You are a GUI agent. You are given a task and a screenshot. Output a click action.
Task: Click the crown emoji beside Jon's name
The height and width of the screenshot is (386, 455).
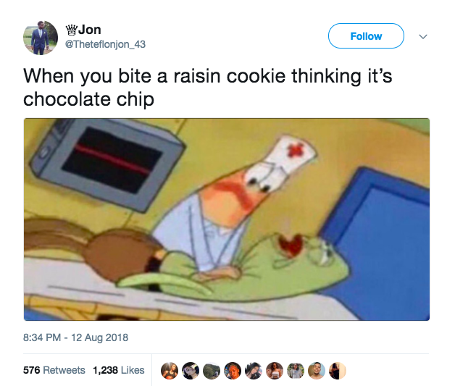click(72, 30)
